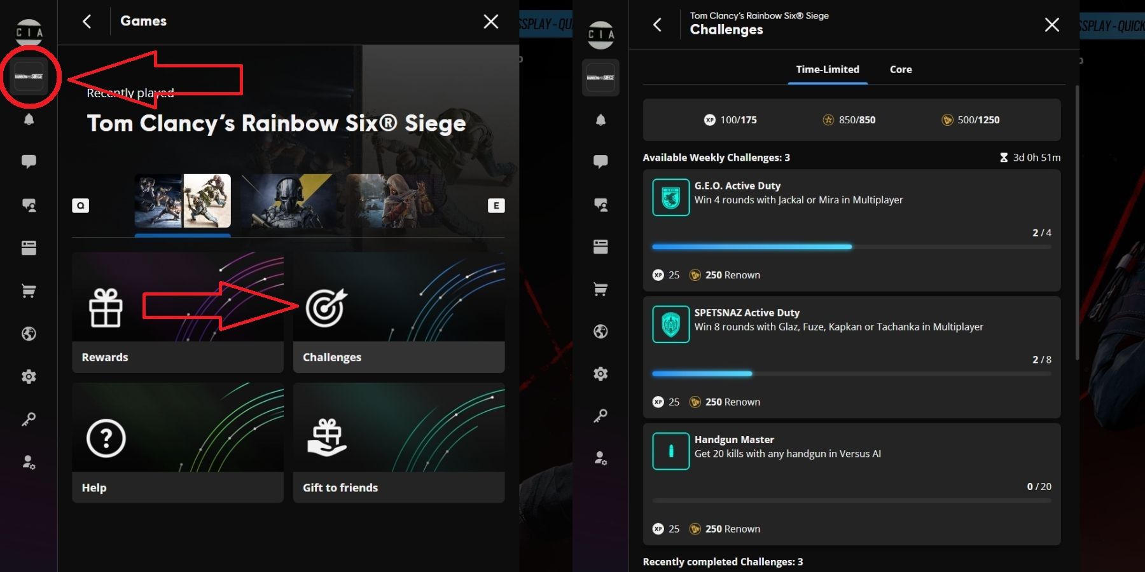Open friends icon in the Games panel sidebar
Viewport: 1145px width, 572px height.
click(x=29, y=205)
